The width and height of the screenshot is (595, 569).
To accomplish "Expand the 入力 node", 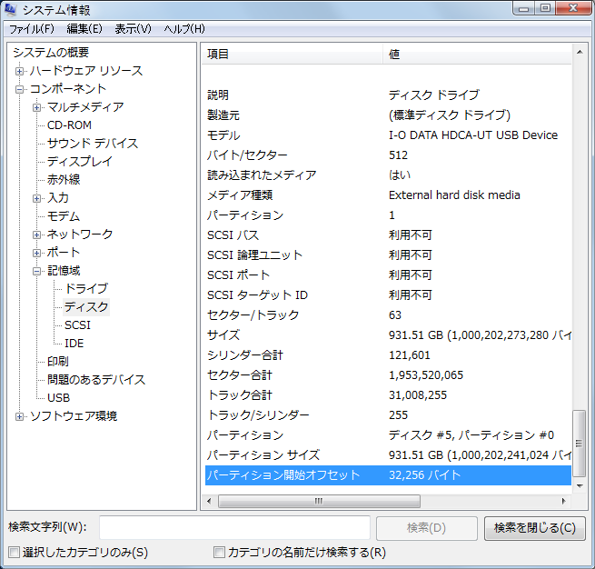I will click(x=37, y=198).
